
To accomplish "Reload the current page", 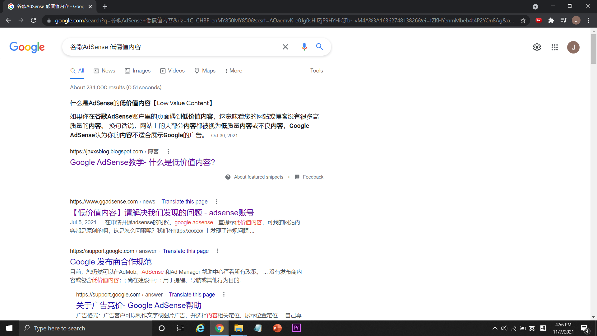I will coord(34,20).
